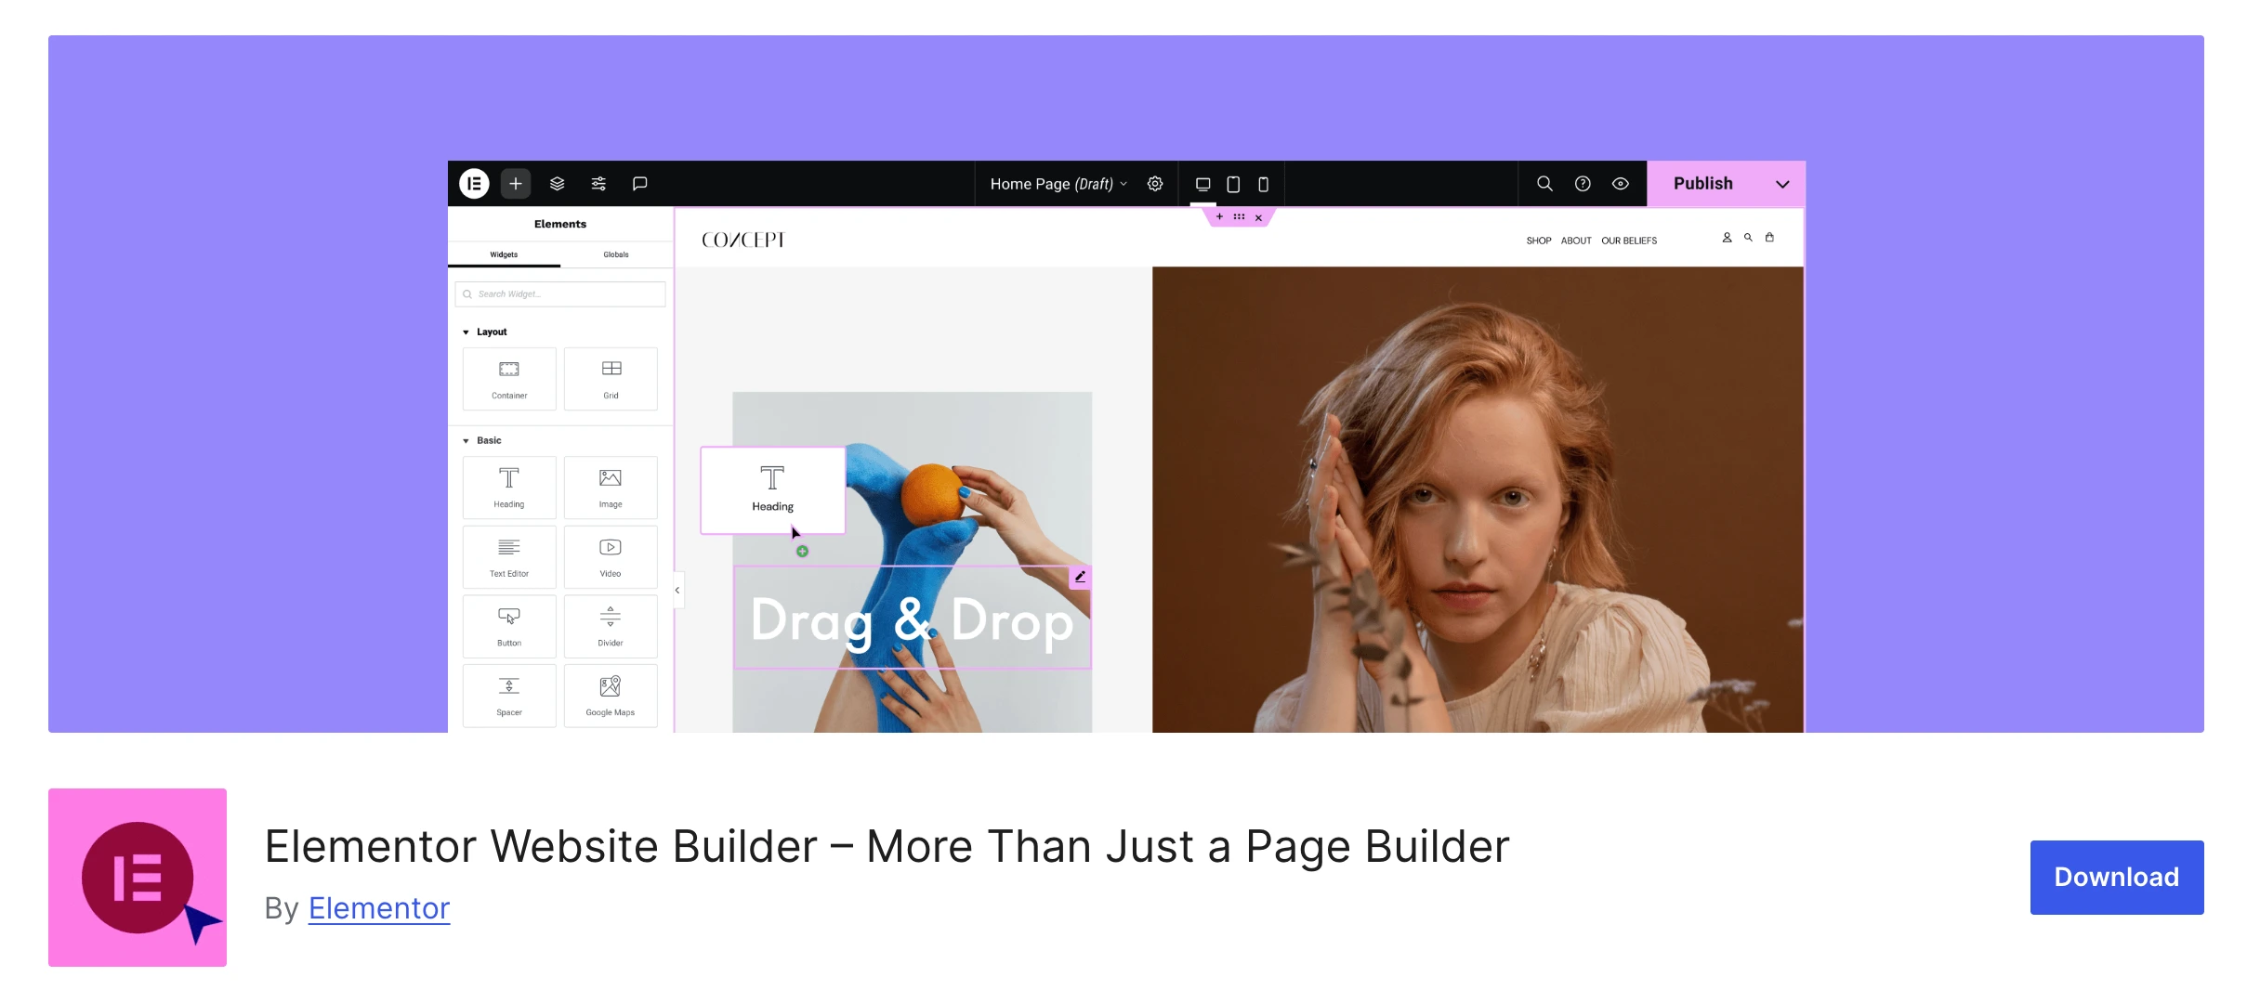Open the help question mark icon
Screen dimensions: 2247x990
point(1583,184)
